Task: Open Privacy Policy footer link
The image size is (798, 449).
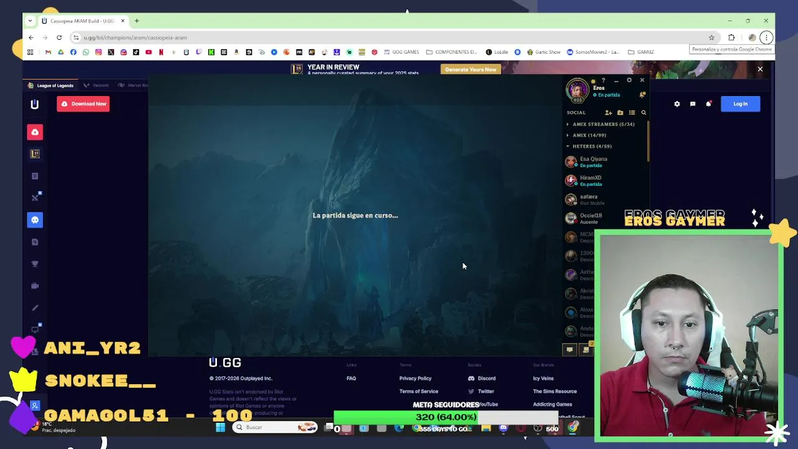Action: click(415, 379)
